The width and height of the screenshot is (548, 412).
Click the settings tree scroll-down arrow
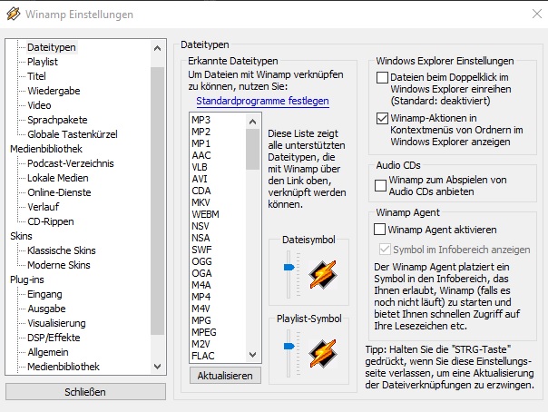[158, 367]
